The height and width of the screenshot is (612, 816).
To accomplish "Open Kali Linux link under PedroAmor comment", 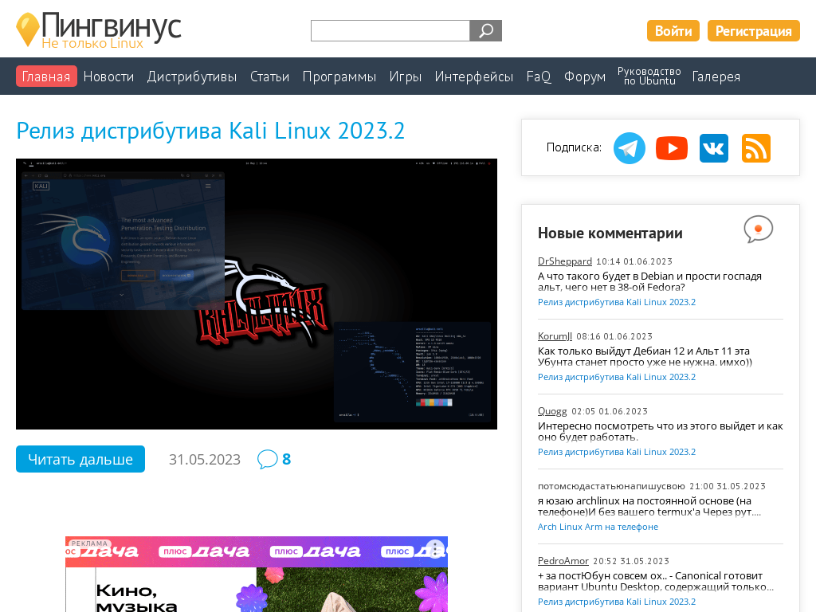I will (x=617, y=602).
